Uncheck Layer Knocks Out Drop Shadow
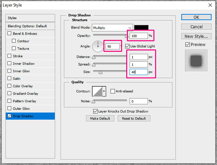Viewport: 217px width, 165px height. [x=95, y=111]
